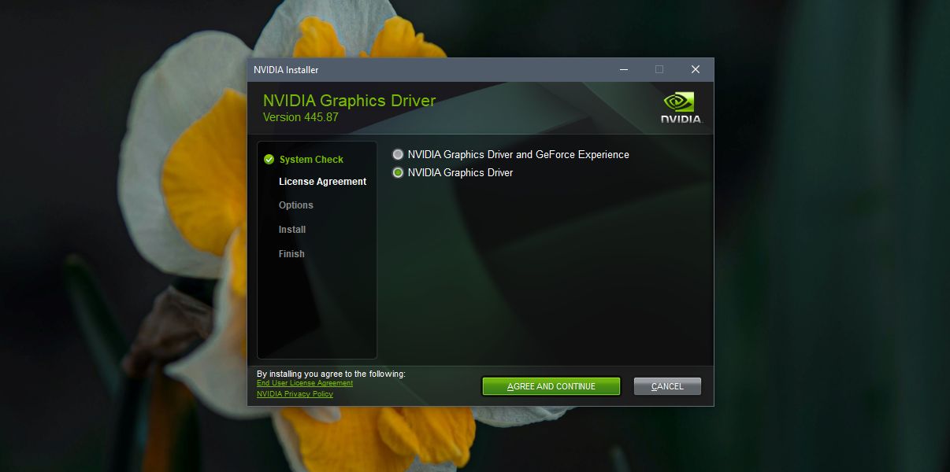Select the Finish step in sidebar
The width and height of the screenshot is (950, 472).
(291, 254)
